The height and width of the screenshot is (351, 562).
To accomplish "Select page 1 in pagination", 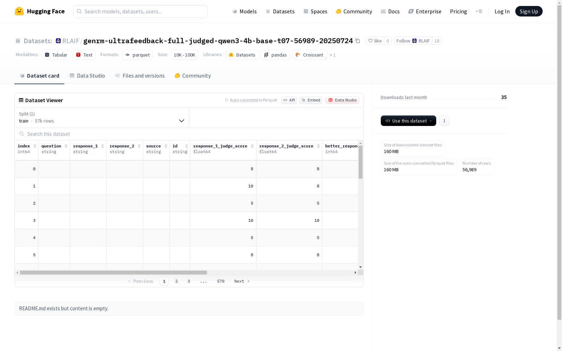I will (x=164, y=281).
